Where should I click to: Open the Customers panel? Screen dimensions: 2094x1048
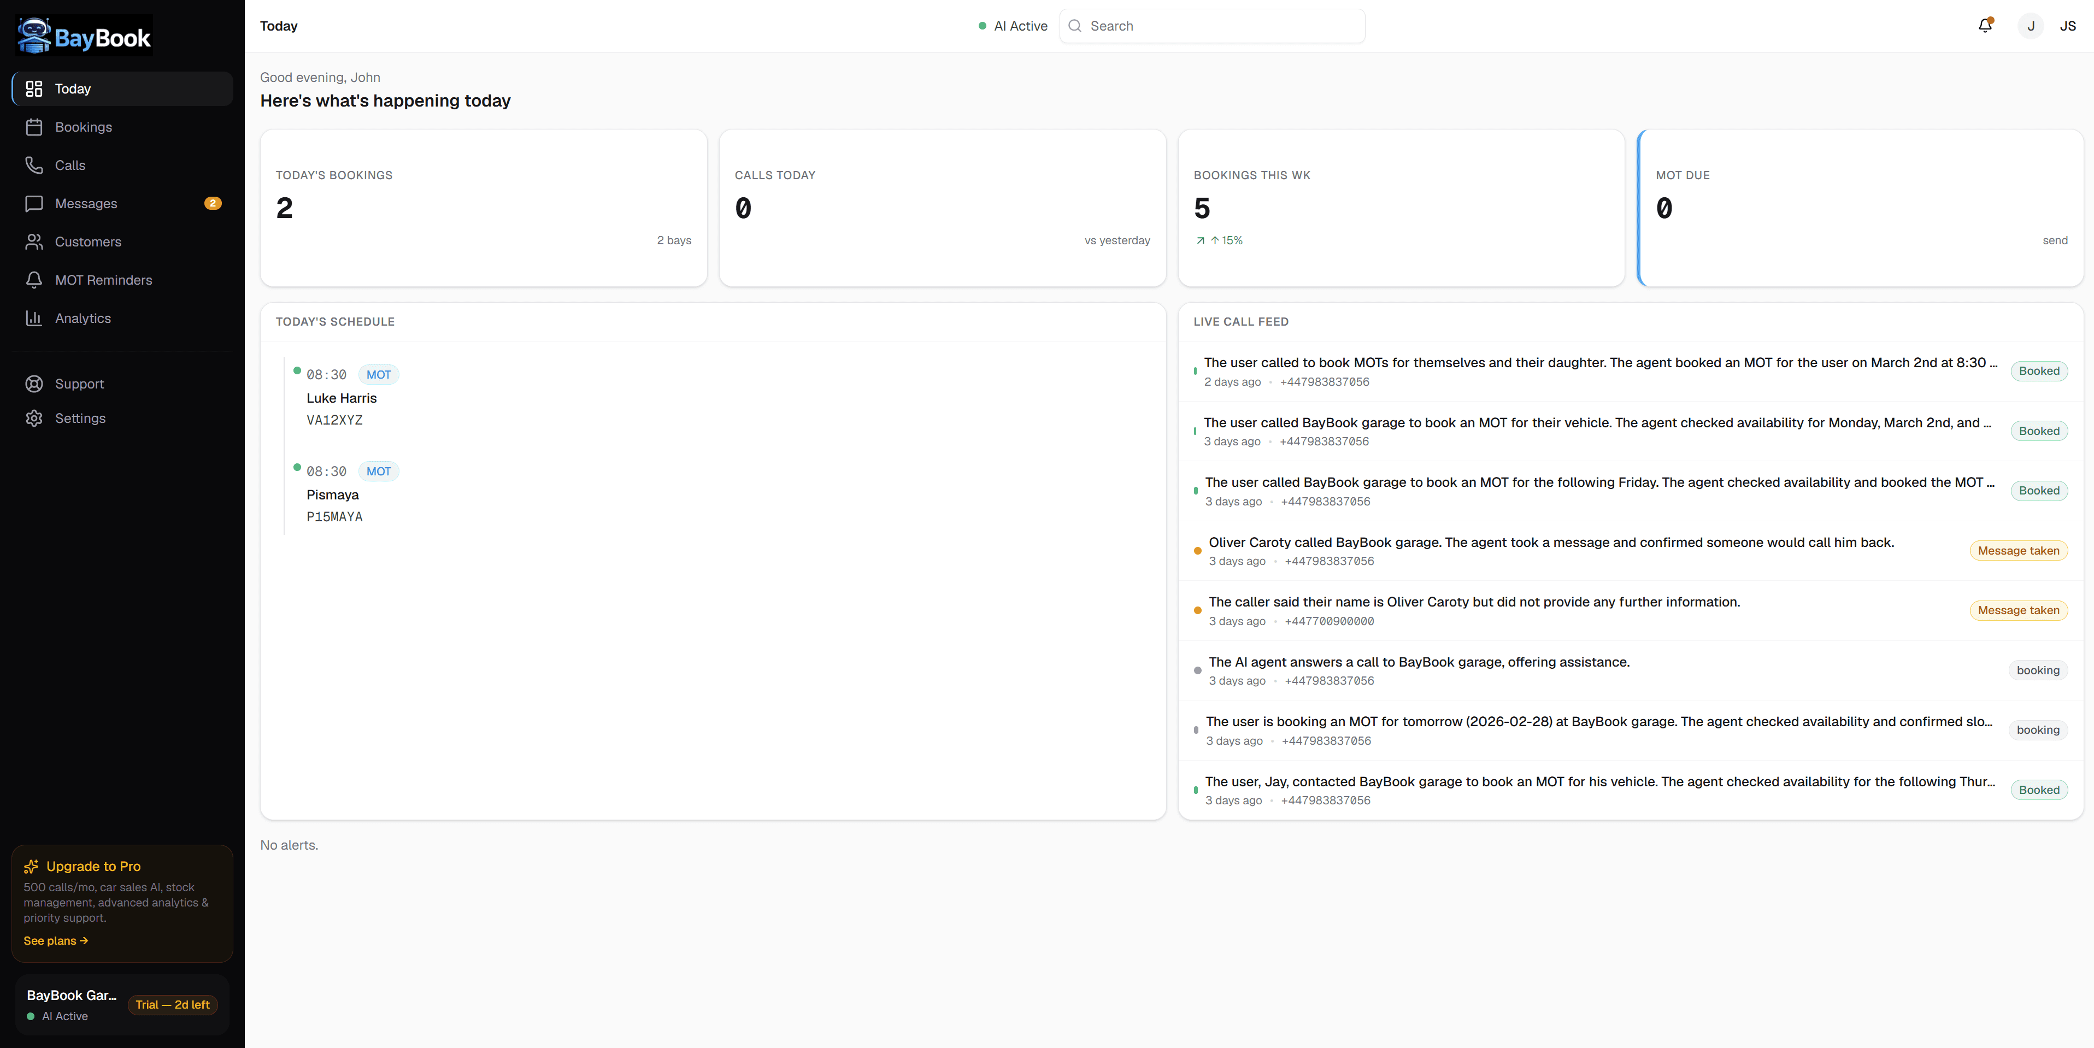coord(89,242)
